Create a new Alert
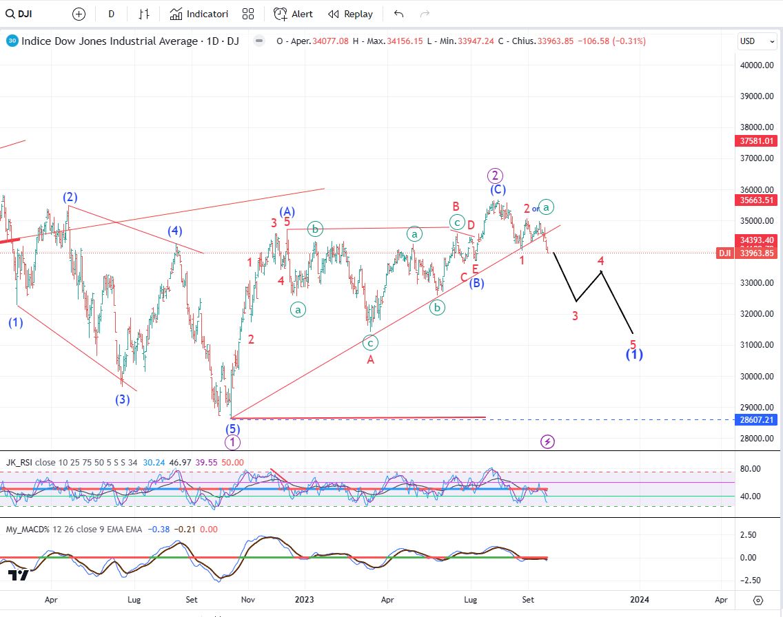The image size is (783, 617). [x=293, y=14]
